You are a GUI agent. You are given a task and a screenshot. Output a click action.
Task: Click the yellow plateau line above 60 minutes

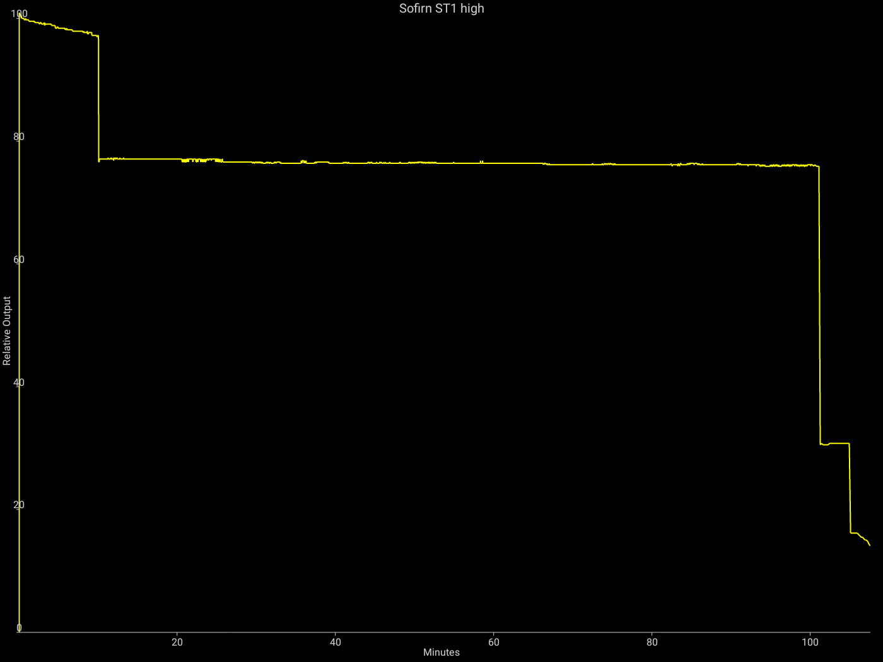point(494,163)
